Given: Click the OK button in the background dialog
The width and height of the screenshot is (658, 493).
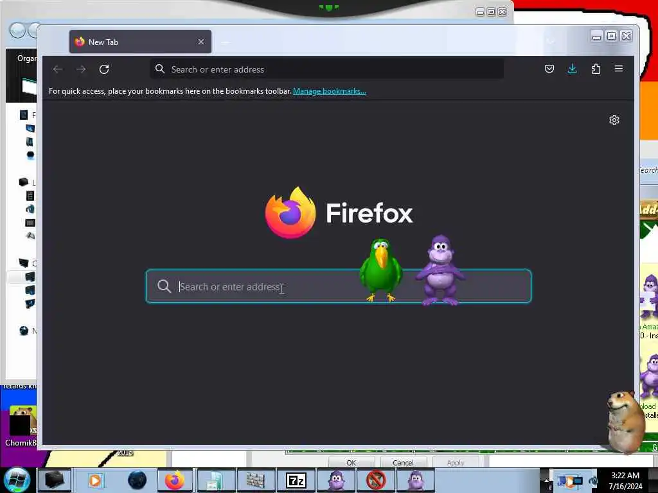Looking at the screenshot, I should click(351, 462).
